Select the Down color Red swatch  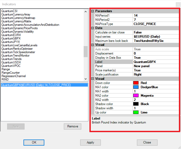136,83
